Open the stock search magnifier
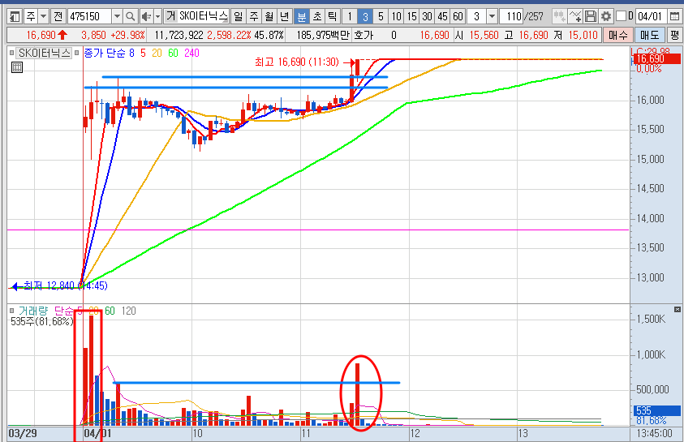684x442 pixels. point(130,17)
